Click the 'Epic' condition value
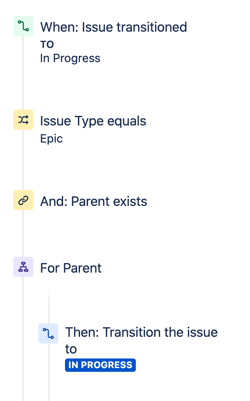The image size is (250, 401). point(51,139)
